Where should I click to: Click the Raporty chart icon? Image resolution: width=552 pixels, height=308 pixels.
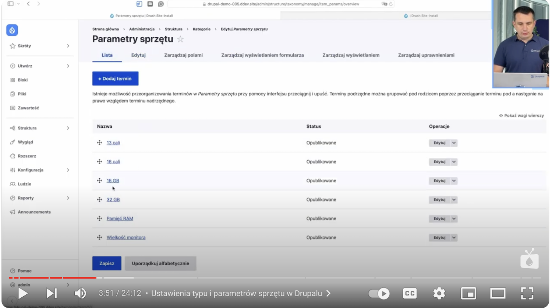tap(13, 198)
